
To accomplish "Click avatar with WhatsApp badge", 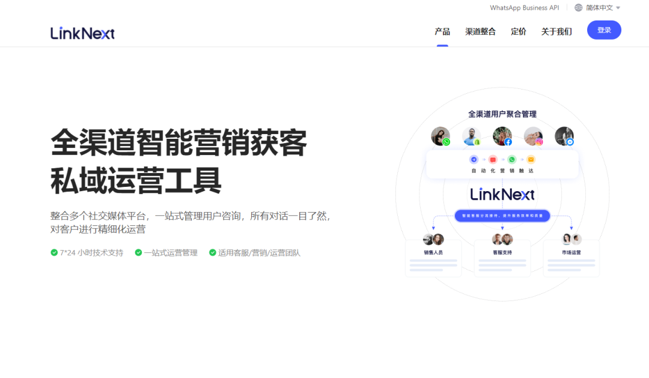I will [440, 136].
